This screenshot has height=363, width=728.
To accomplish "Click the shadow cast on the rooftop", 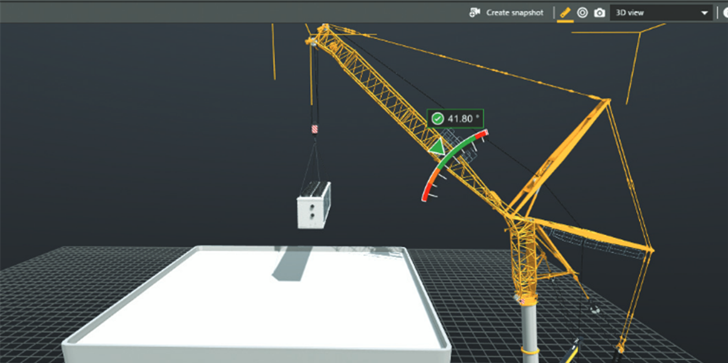I will click(292, 264).
